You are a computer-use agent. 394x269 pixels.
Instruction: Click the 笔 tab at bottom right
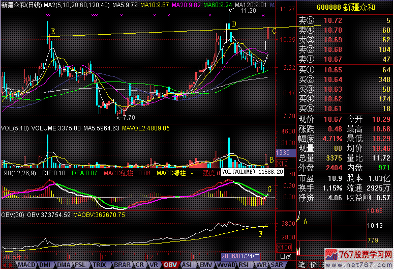(x=300, y=265)
